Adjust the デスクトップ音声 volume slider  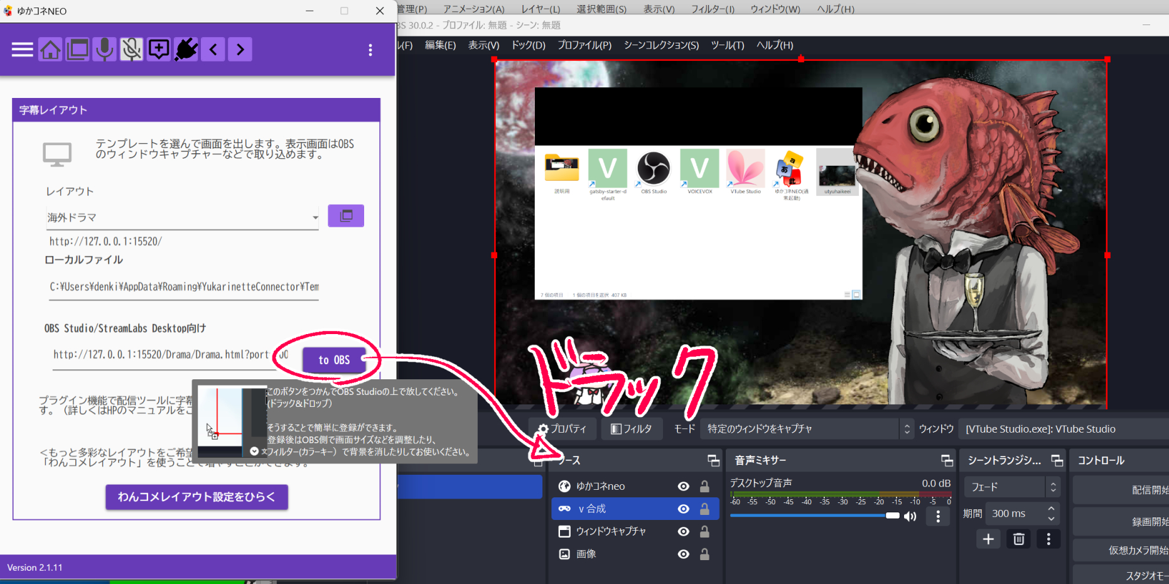tap(815, 516)
